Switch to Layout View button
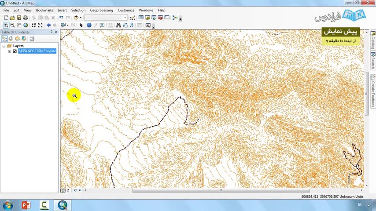Image resolution: width=376 pixels, height=211 pixels. [68, 190]
